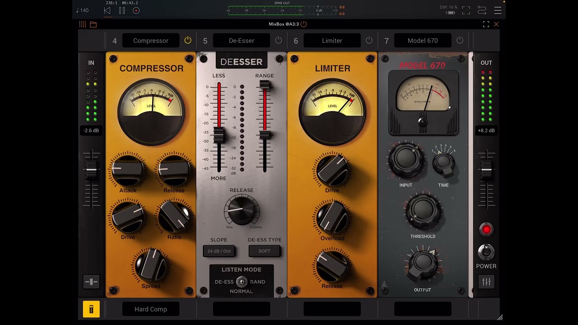Screen dimensions: 578x325
Task: Click the De-Esser LESS/MORE threshold fader
Action: 219,135
